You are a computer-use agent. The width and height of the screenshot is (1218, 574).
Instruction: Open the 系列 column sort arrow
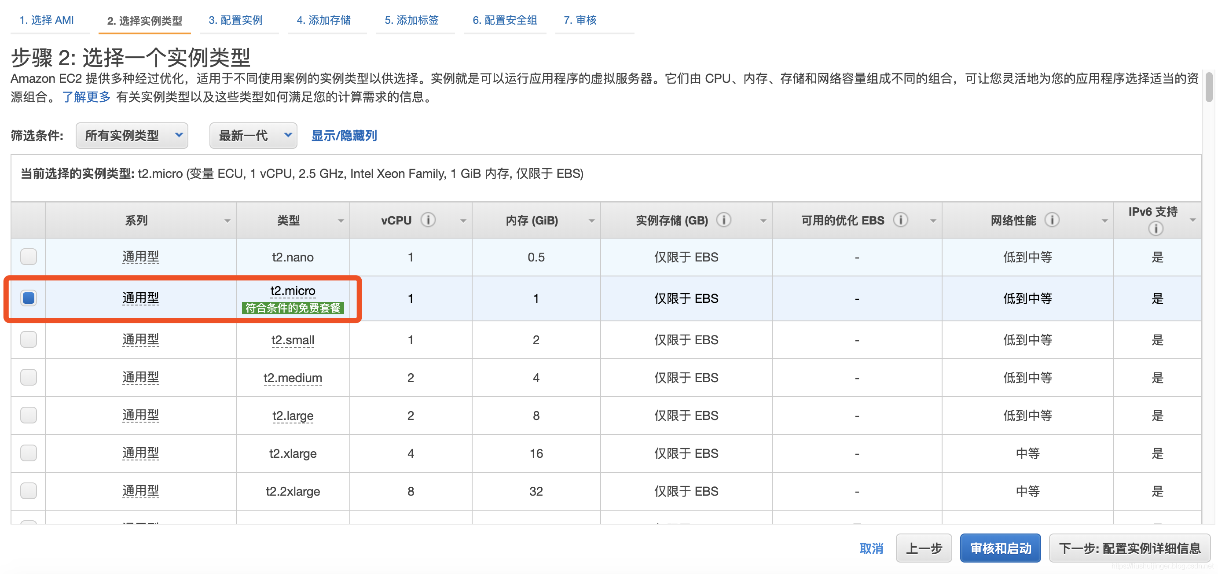click(x=227, y=221)
